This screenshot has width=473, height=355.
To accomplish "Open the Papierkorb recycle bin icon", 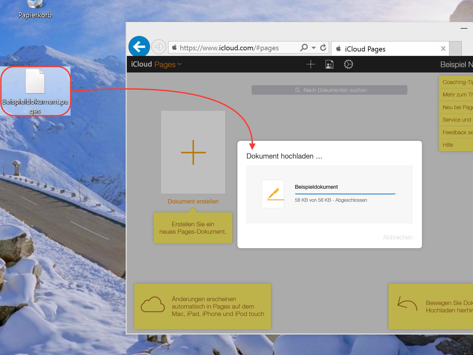I will (35, 9).
